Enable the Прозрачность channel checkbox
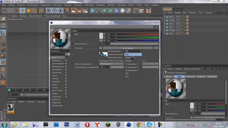This screenshot has height=128, width=228. click(66, 66)
